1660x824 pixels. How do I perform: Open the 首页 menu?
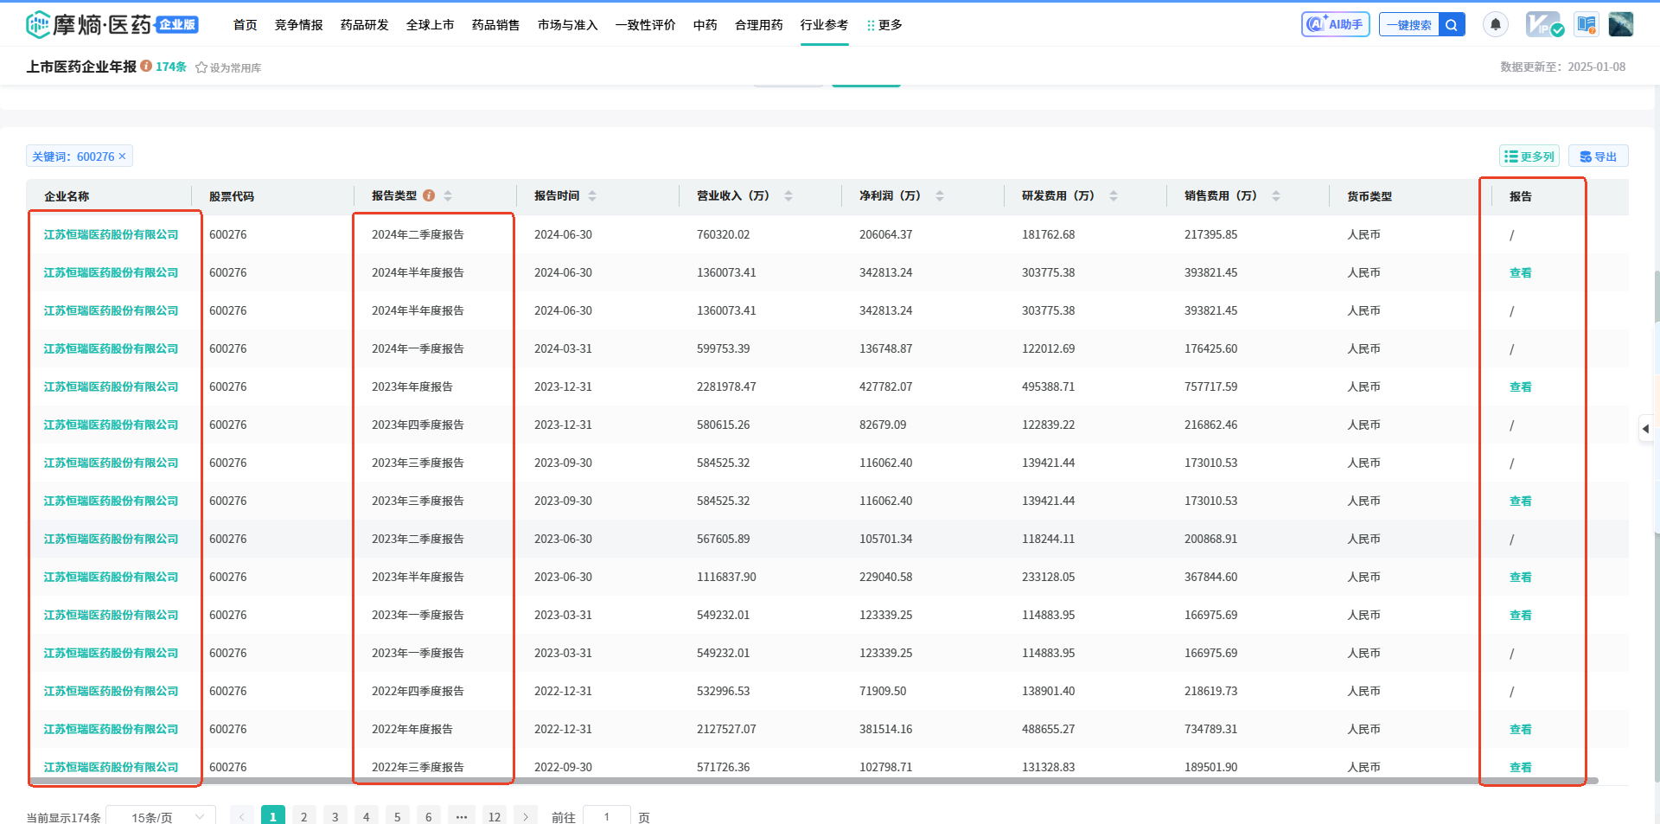tap(246, 25)
